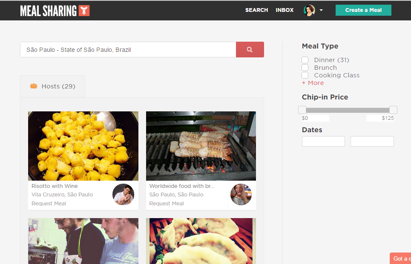Viewport: 411px width, 264px height.
Task: Check the Brunch checkbox
Action: pyautogui.click(x=305, y=68)
